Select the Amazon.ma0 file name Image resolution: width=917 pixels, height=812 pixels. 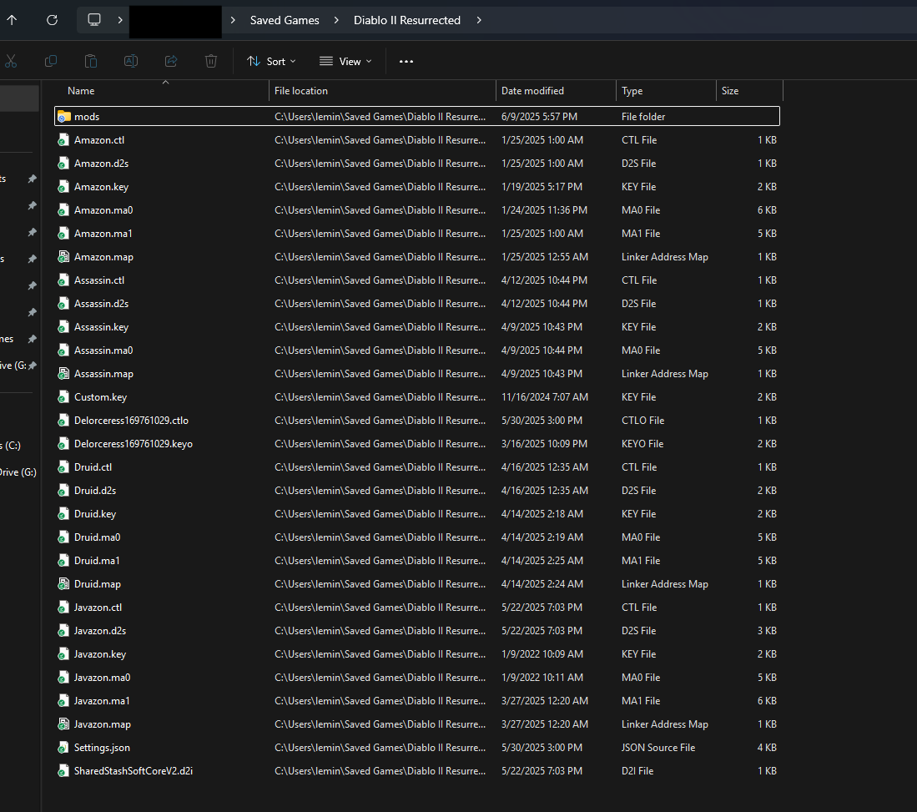point(103,210)
